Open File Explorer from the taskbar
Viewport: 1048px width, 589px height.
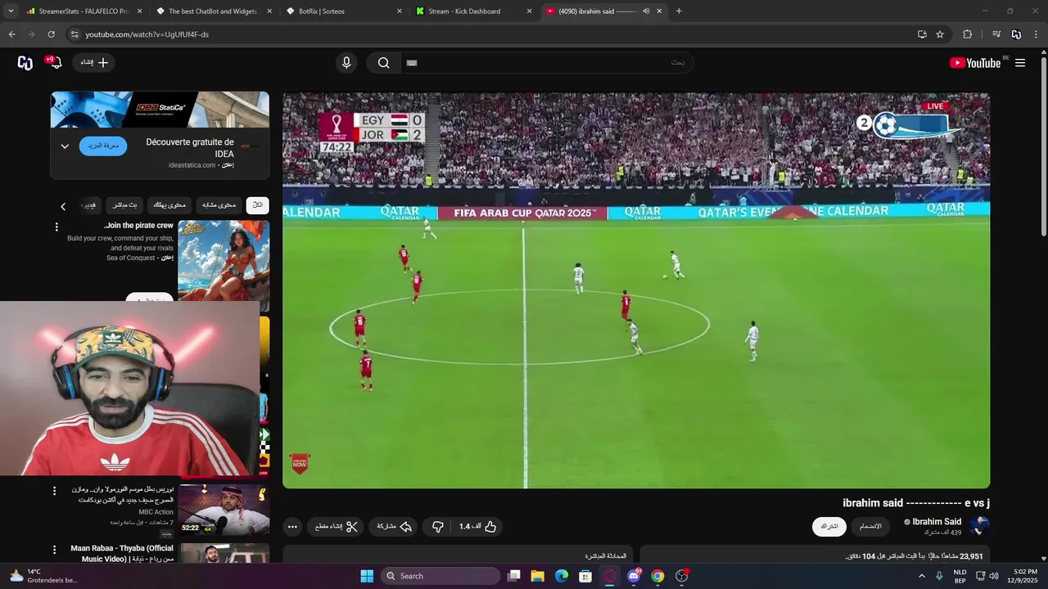tap(538, 576)
